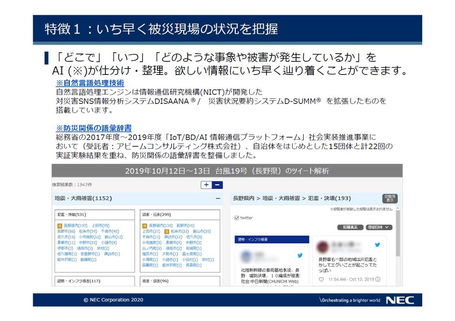Select 松本市(59) link
Screen dimensions: 455x321
click(88, 231)
